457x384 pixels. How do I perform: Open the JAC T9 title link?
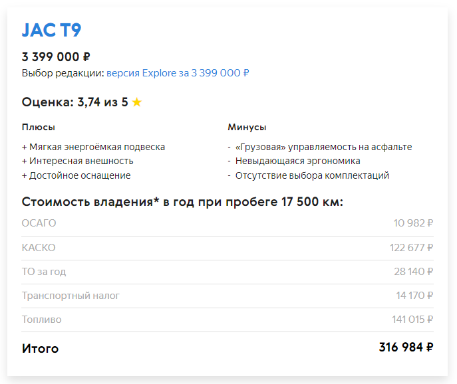pos(52,30)
